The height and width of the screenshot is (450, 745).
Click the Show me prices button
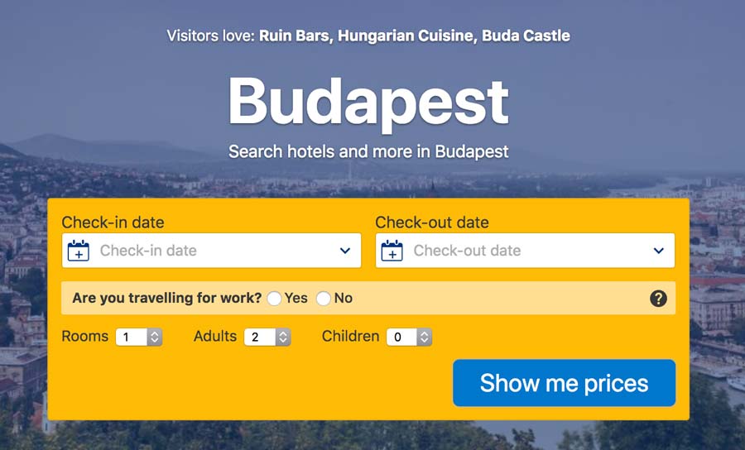pyautogui.click(x=564, y=383)
